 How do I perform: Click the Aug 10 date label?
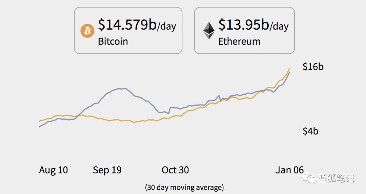pos(54,170)
